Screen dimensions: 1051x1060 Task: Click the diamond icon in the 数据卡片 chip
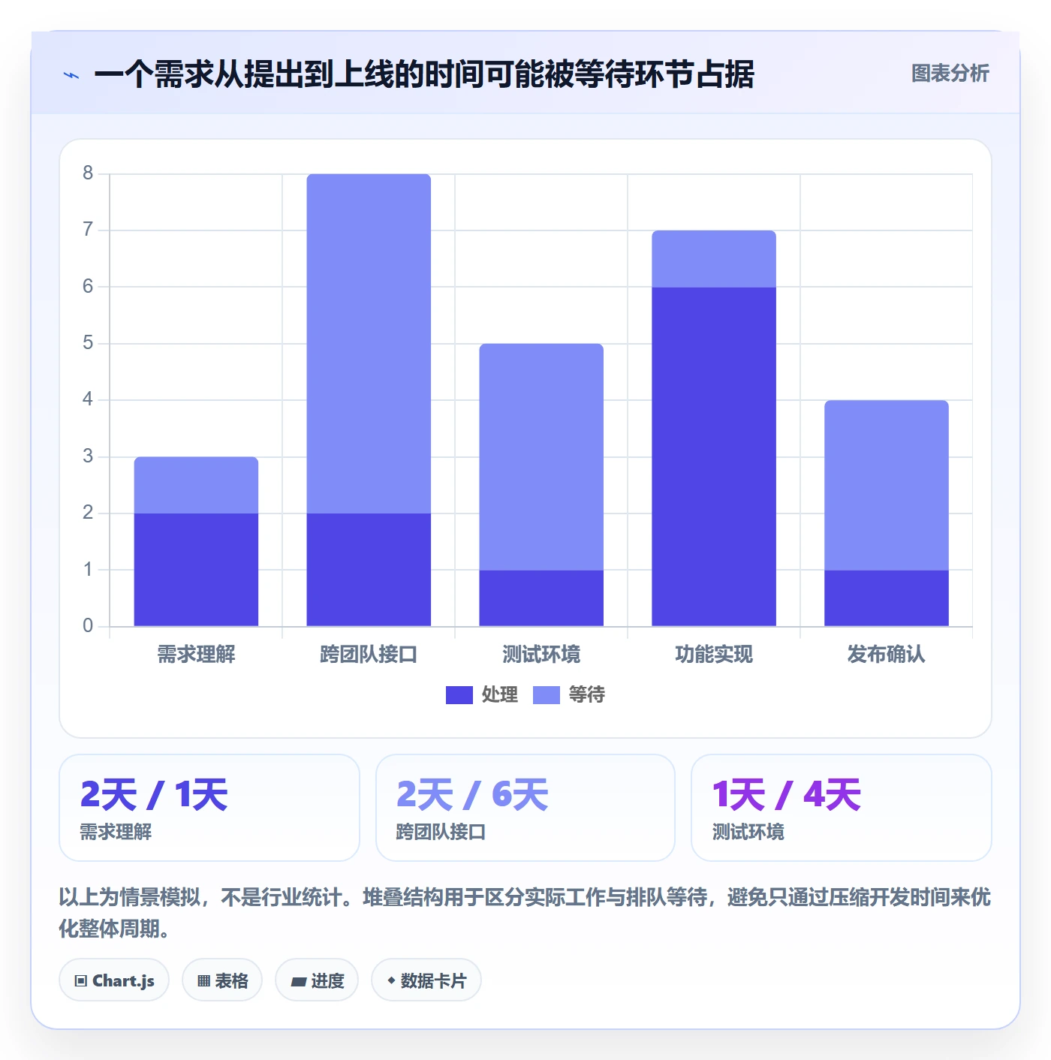pos(391,980)
